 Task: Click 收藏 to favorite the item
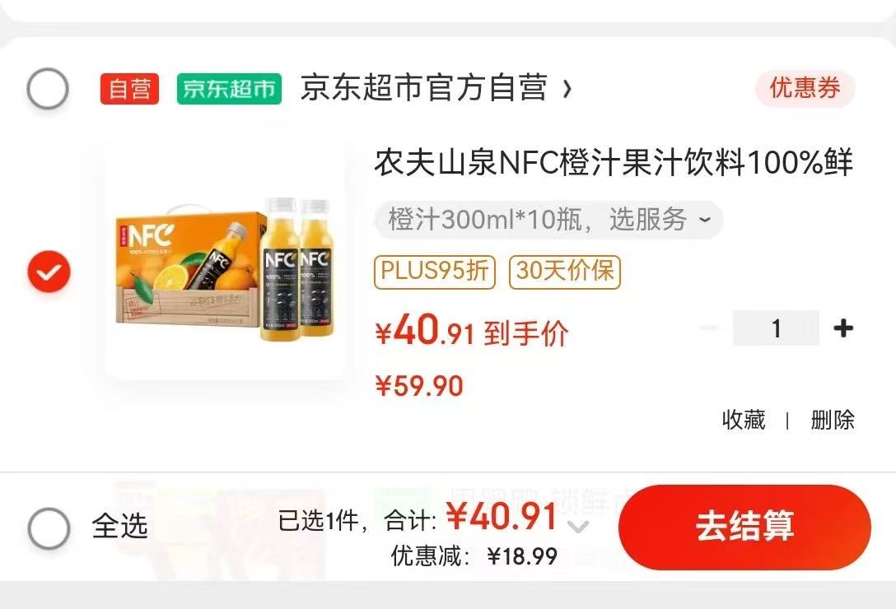tap(744, 420)
